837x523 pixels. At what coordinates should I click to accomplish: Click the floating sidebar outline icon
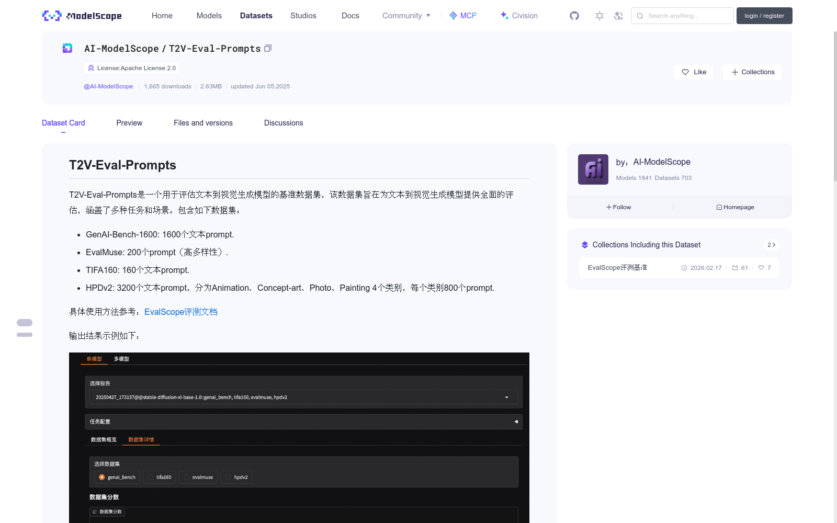25,328
